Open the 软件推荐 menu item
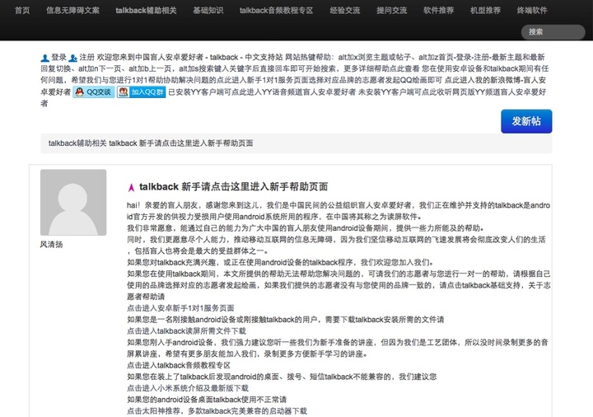This screenshot has height=417, width=593. (x=439, y=10)
